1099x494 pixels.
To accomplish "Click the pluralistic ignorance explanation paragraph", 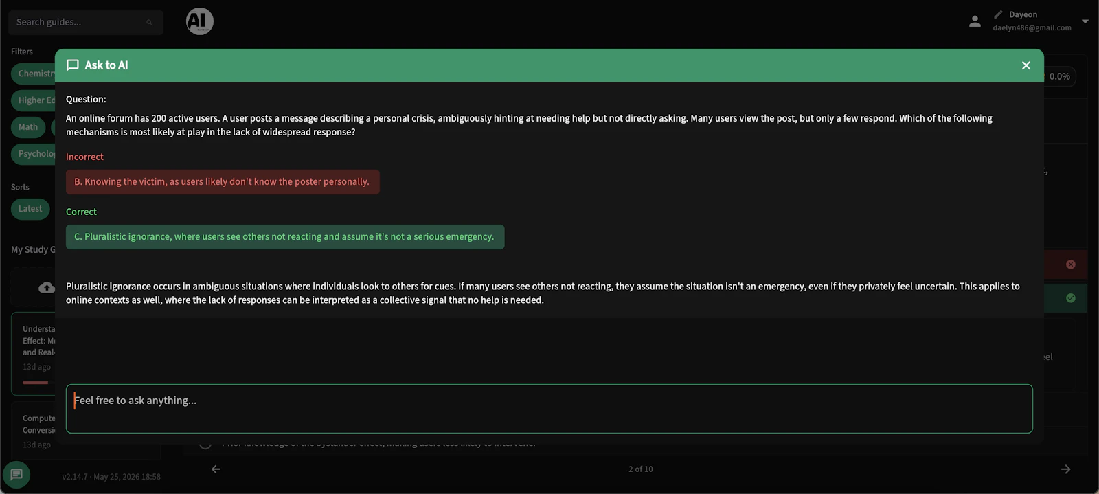I will (543, 293).
